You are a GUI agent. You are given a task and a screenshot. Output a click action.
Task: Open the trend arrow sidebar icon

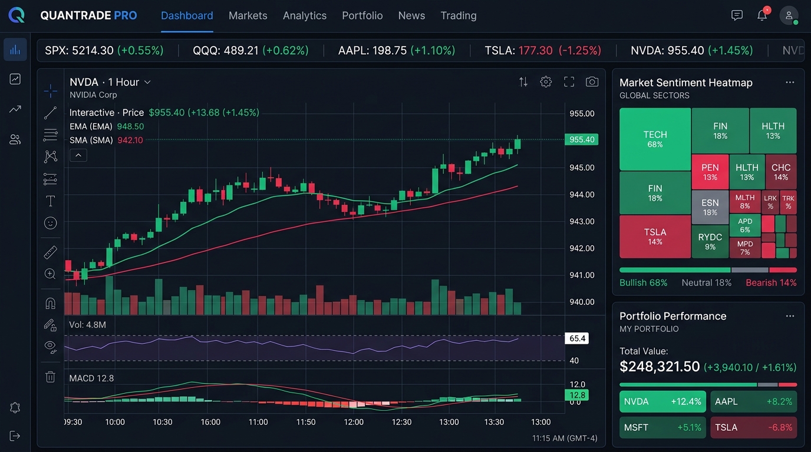pyautogui.click(x=15, y=109)
